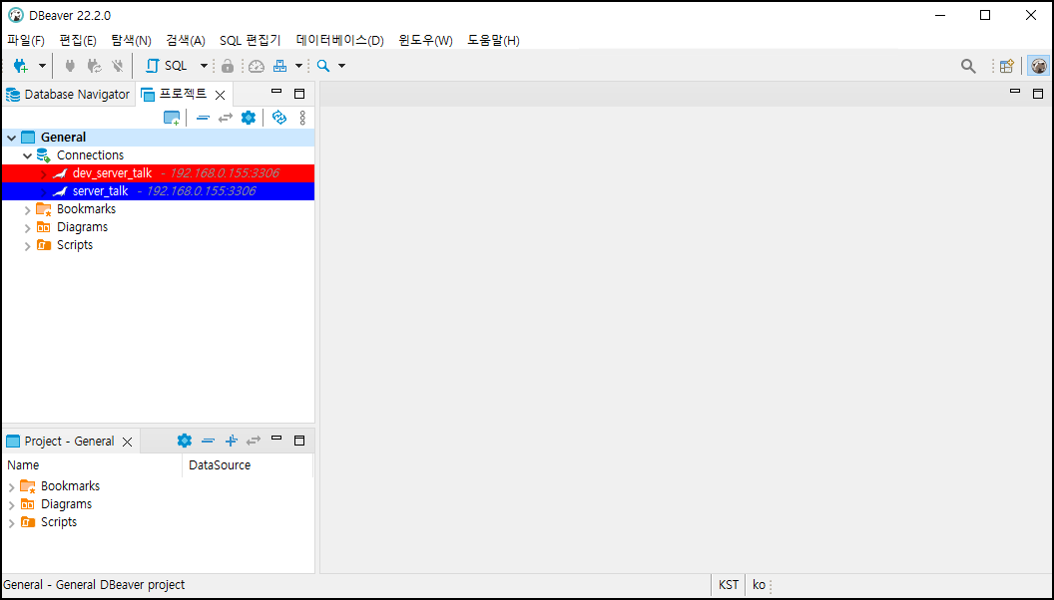Open the 편집(E) menu
Image resolution: width=1054 pixels, height=600 pixels.
click(78, 40)
